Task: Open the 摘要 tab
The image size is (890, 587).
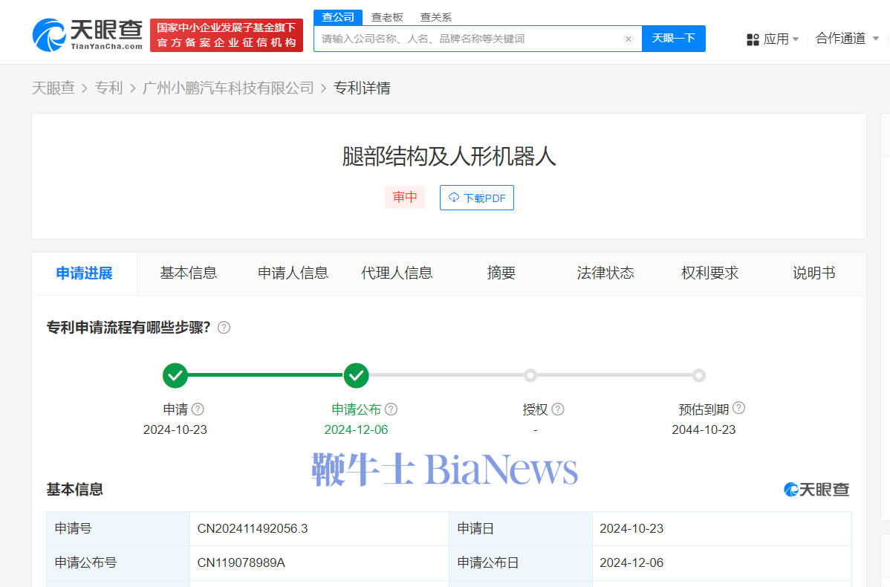Action: pyautogui.click(x=501, y=273)
